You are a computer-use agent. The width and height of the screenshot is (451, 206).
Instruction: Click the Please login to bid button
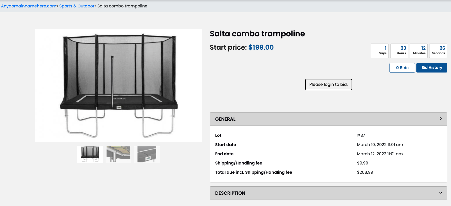[328, 84]
